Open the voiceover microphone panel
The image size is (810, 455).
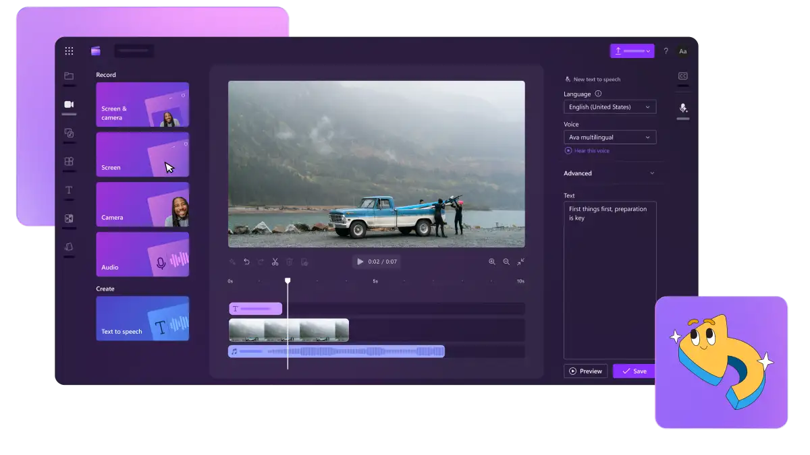682,108
